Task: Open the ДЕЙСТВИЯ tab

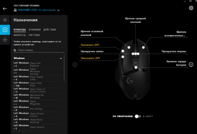Action: [49, 30]
